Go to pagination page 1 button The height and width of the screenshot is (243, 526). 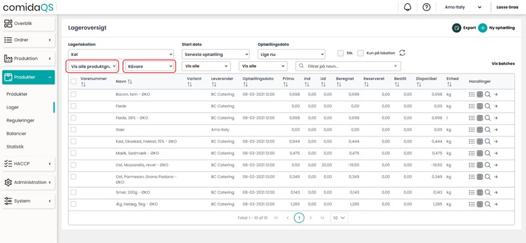299,218
